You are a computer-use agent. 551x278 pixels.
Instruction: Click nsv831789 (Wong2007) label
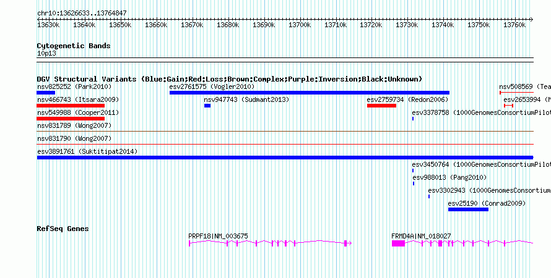(x=74, y=125)
